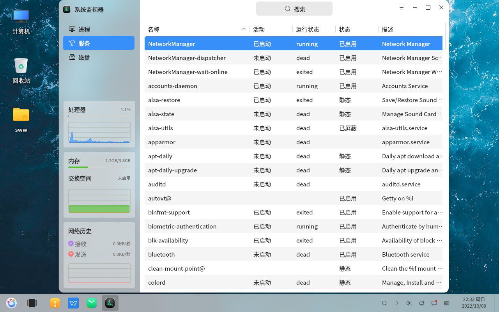Open the multitask view taskbar icon
This screenshot has width=499, height=312.
coord(32,303)
